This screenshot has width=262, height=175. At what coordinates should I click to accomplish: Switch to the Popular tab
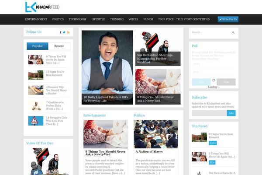tap(38, 46)
